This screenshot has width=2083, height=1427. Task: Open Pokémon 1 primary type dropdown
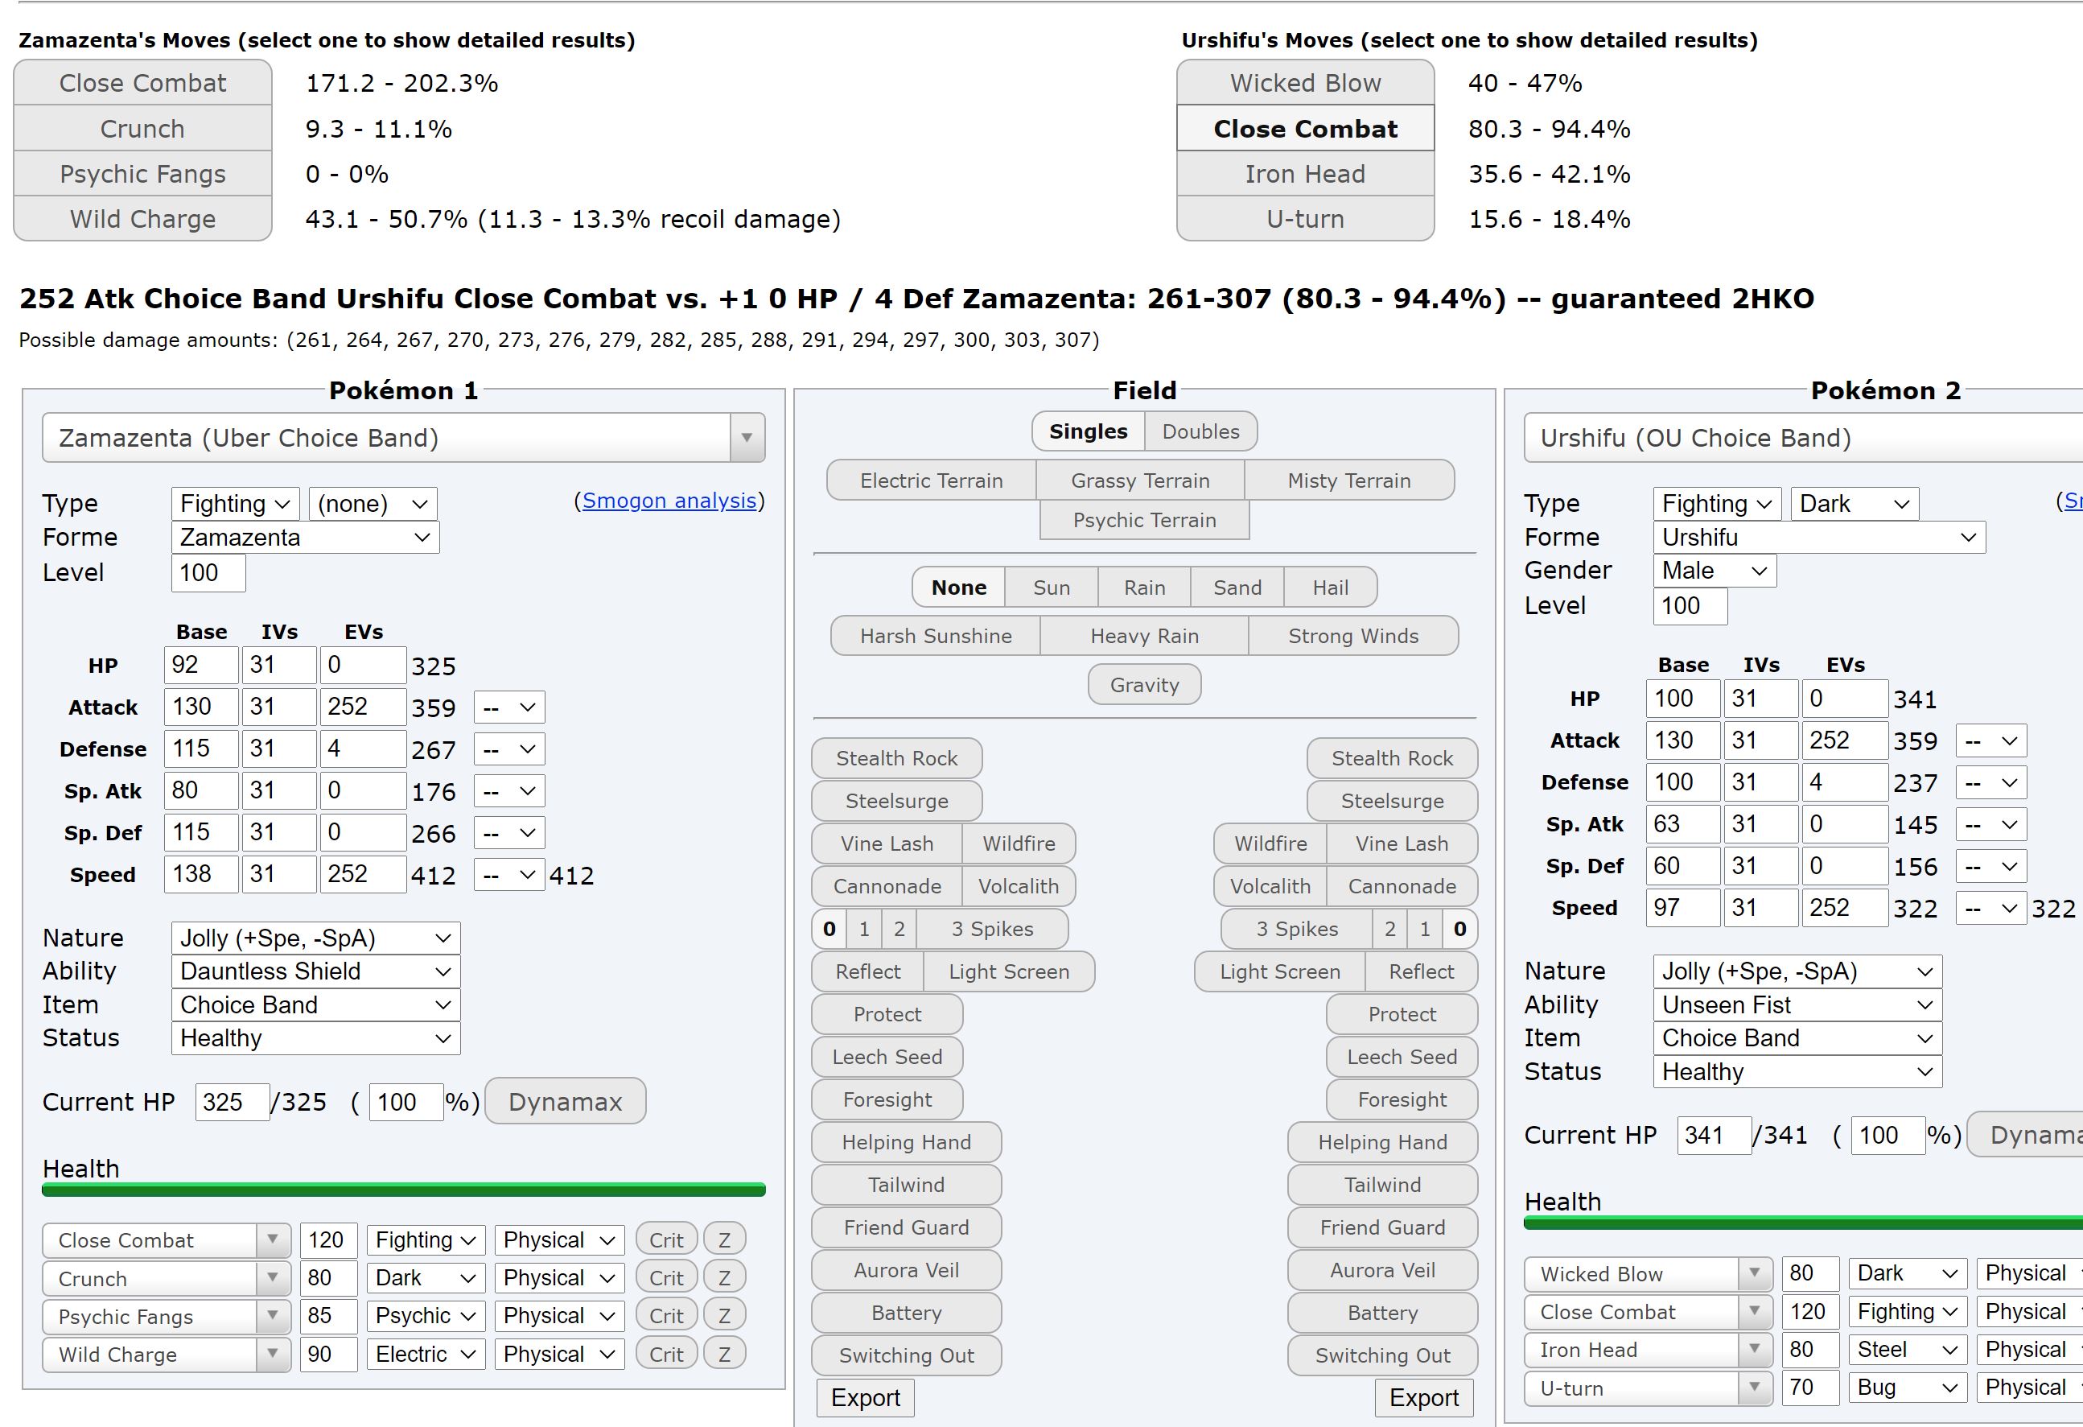point(236,504)
